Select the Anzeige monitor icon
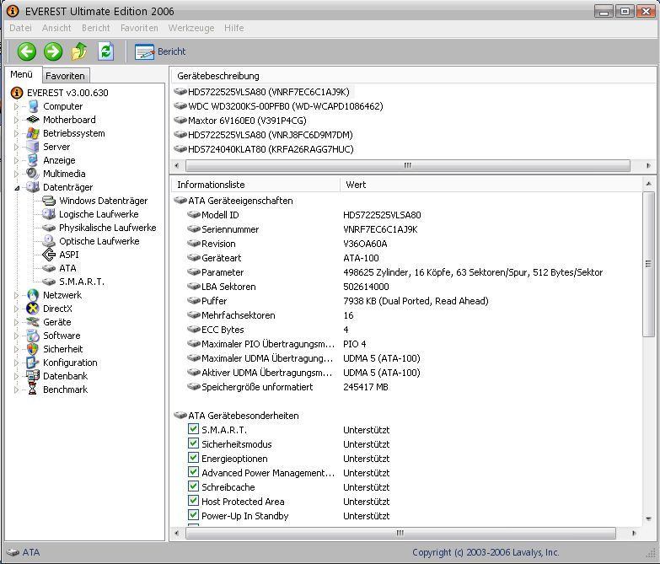 pyautogui.click(x=33, y=160)
